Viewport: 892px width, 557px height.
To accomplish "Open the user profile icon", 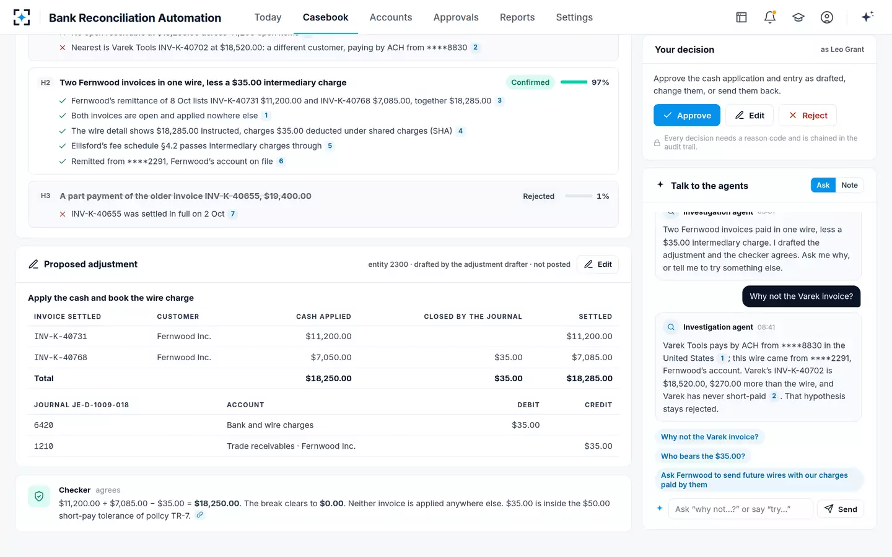I will tap(827, 17).
